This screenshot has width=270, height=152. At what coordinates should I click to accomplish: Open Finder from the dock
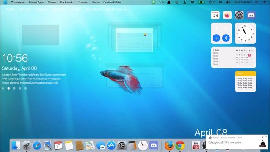16,146
